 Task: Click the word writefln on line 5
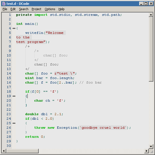(x=34, y=33)
